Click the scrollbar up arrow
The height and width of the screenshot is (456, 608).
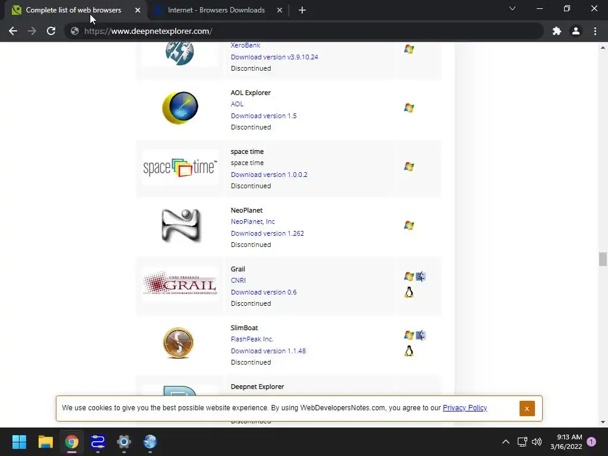(603, 47)
